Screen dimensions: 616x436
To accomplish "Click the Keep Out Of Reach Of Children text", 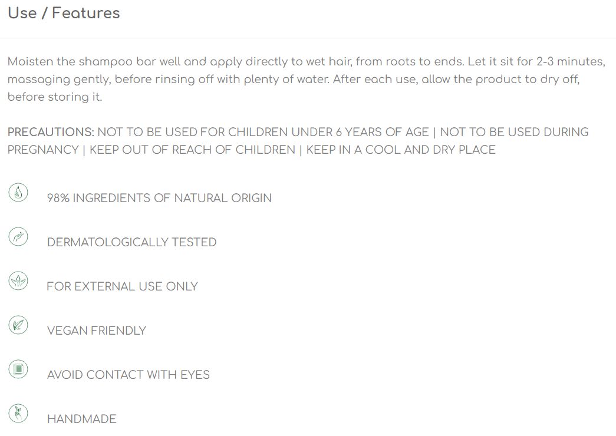I will tap(192, 150).
